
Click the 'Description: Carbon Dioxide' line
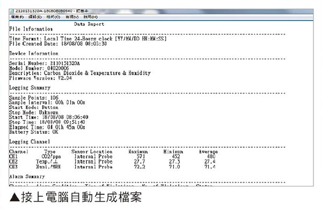coord(80,73)
